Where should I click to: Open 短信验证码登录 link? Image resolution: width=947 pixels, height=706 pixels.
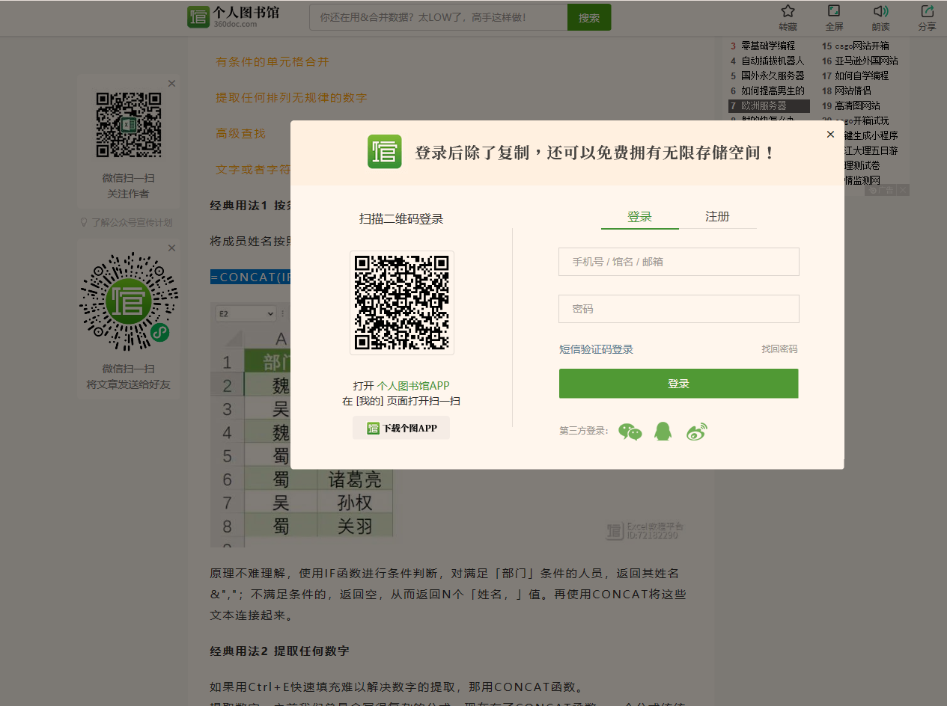tap(596, 349)
